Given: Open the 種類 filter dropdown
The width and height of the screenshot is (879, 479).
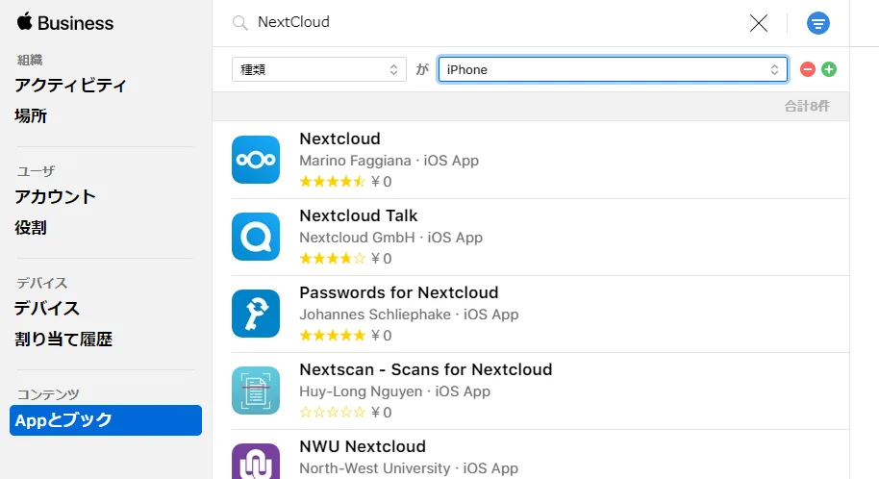Looking at the screenshot, I should pyautogui.click(x=319, y=69).
